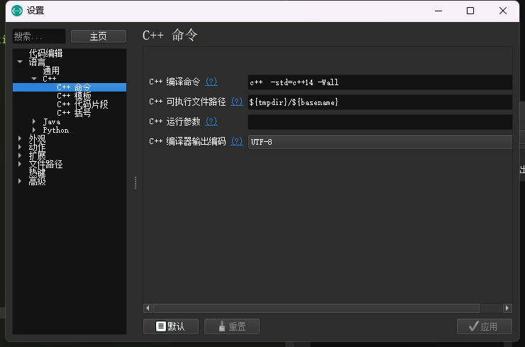Expand the 文件路径 category
The height and width of the screenshot is (347, 525).
click(20, 165)
